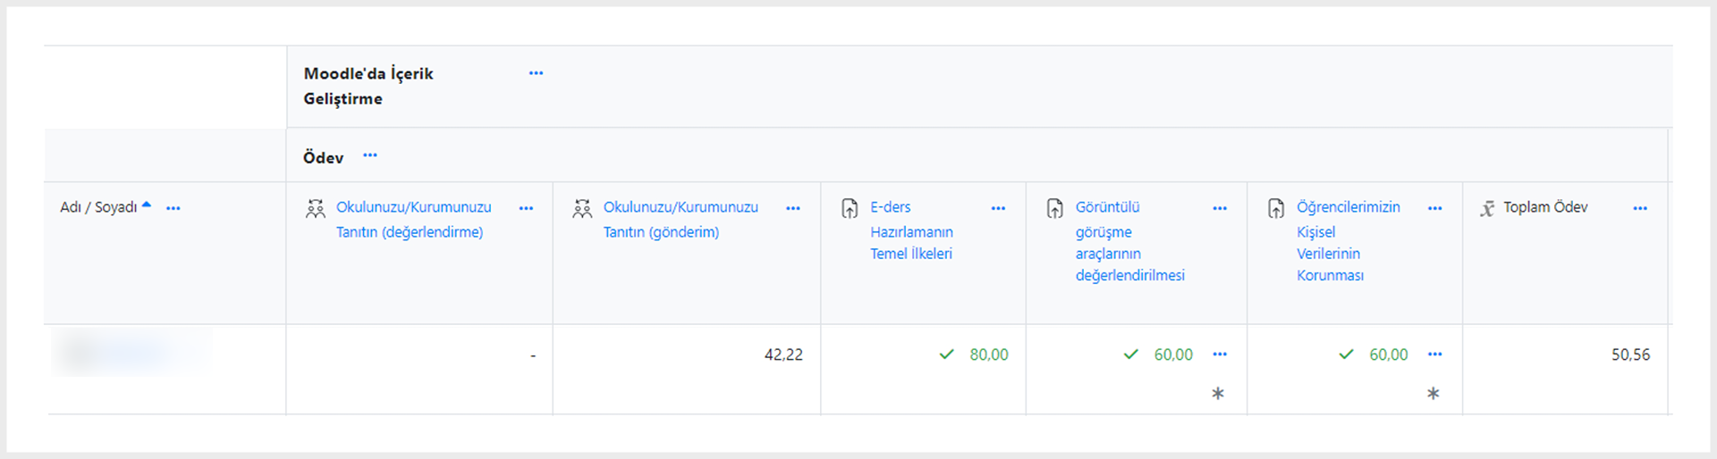Sort by Adı / Soyadı column

pos(98,207)
